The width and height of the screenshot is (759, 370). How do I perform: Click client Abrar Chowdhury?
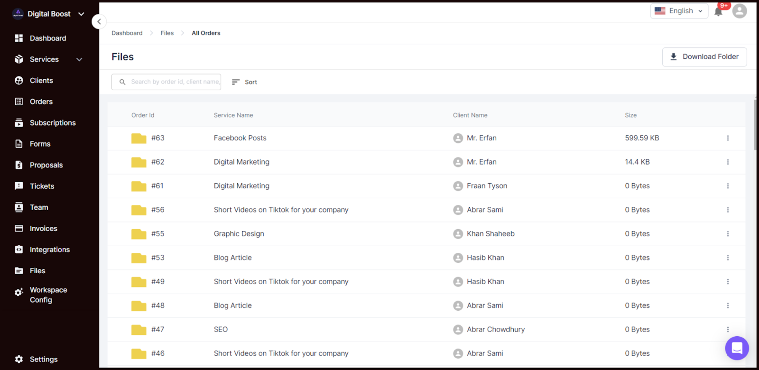pyautogui.click(x=496, y=330)
